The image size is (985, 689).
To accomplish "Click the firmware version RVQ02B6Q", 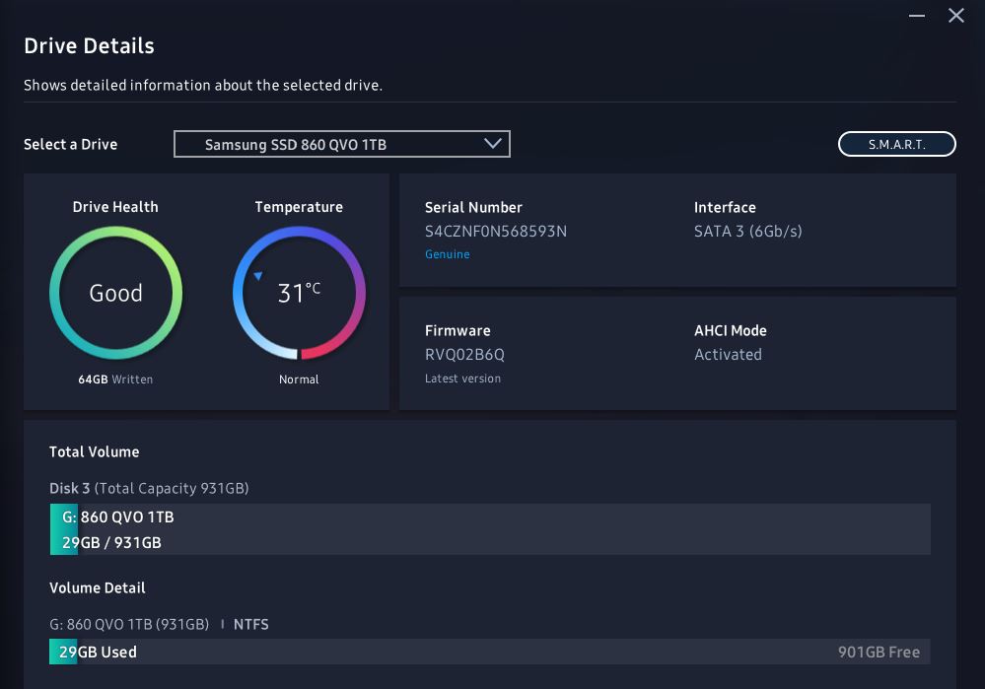I will point(464,355).
